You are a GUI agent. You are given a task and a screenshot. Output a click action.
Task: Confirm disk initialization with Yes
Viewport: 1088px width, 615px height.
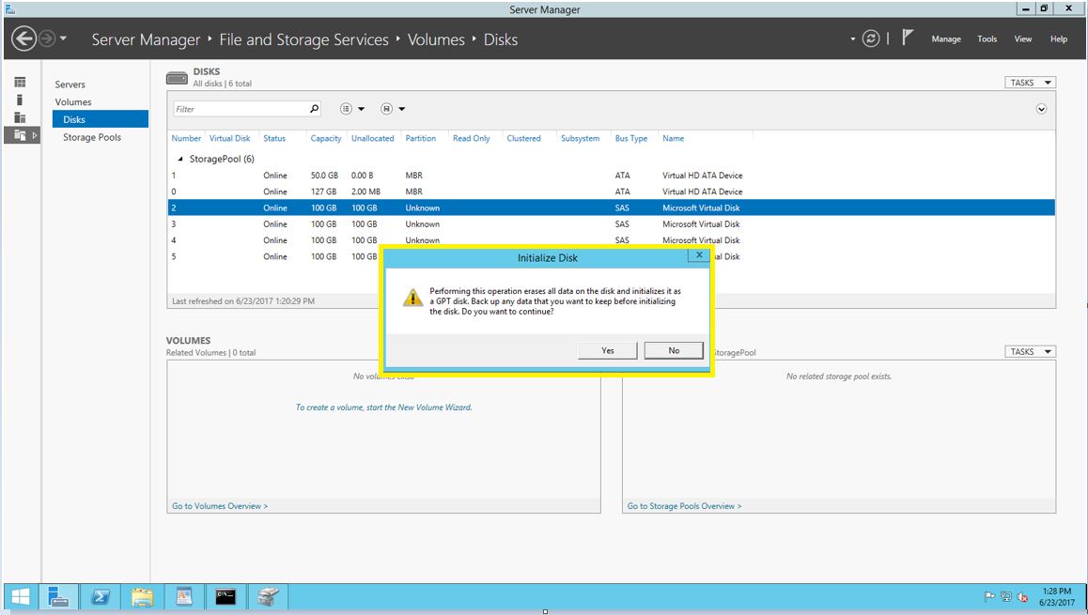pyautogui.click(x=607, y=349)
